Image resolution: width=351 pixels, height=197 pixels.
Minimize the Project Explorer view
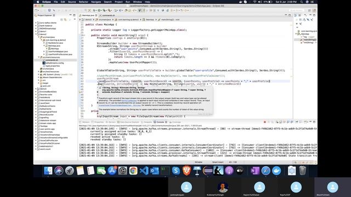pos(71,15)
